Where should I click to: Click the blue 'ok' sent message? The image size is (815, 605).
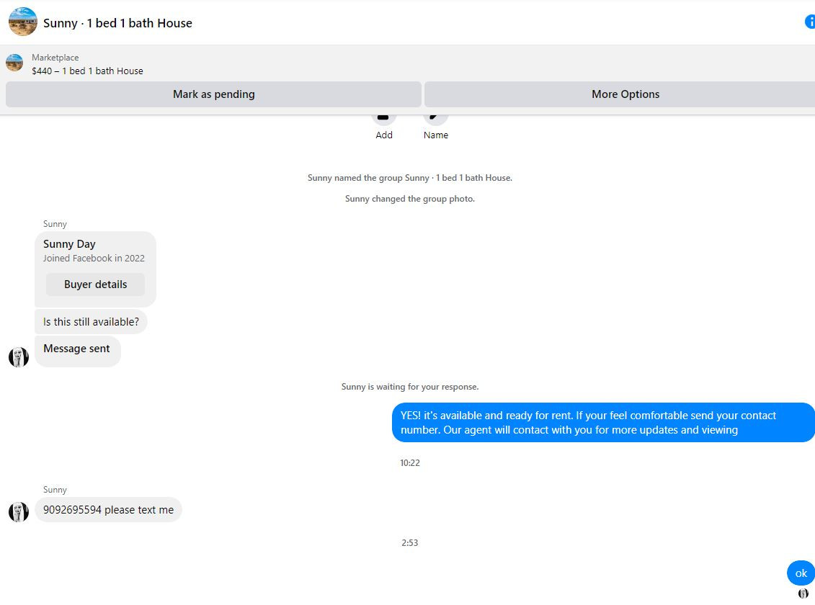(801, 573)
